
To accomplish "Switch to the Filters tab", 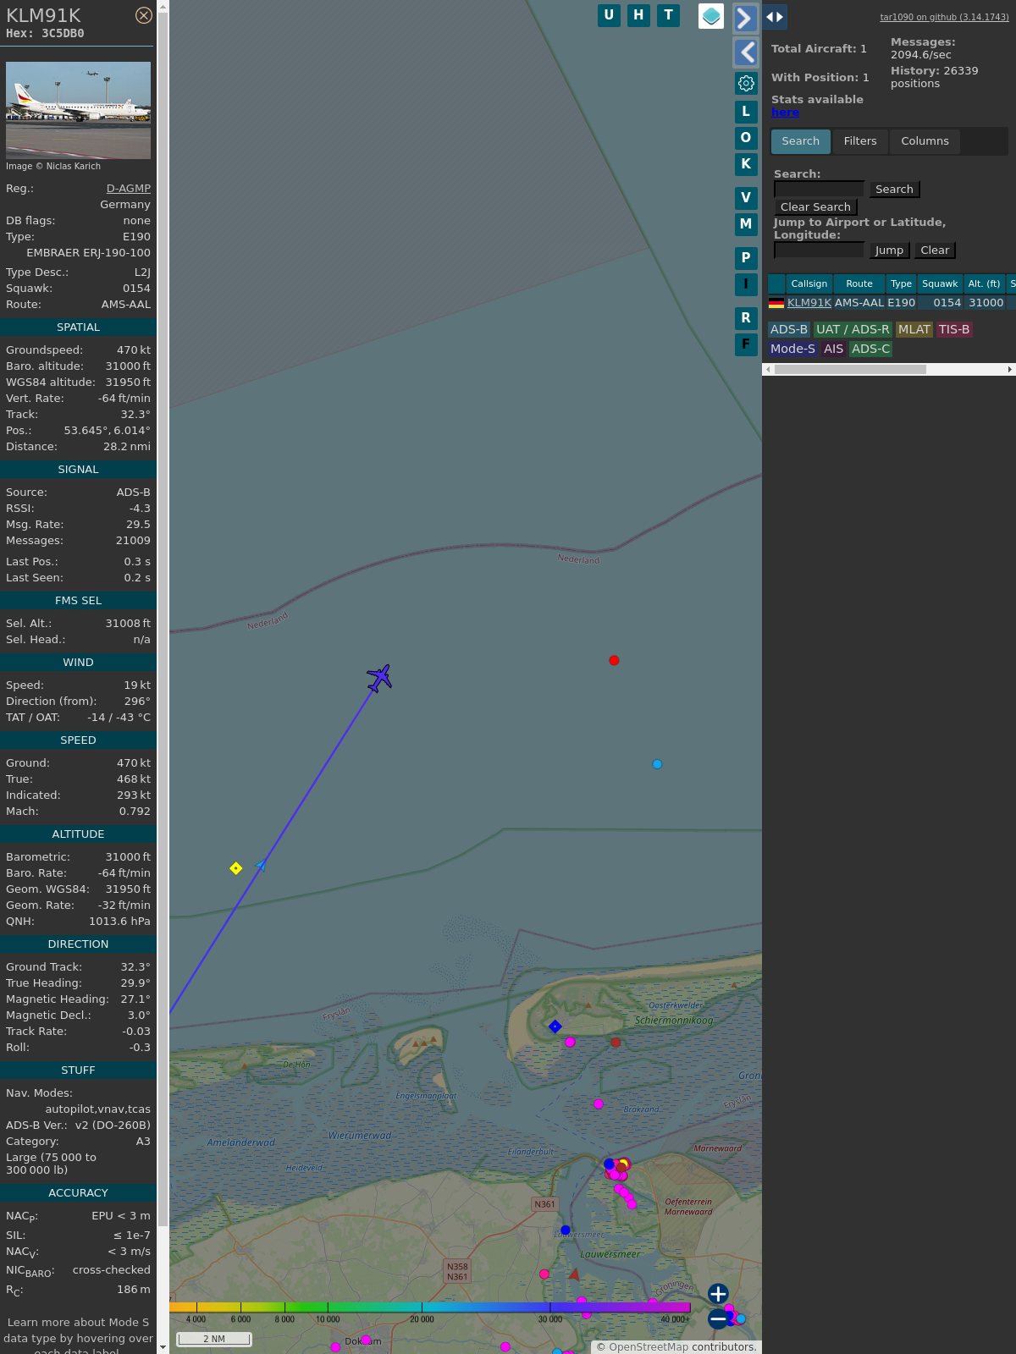I will [860, 141].
